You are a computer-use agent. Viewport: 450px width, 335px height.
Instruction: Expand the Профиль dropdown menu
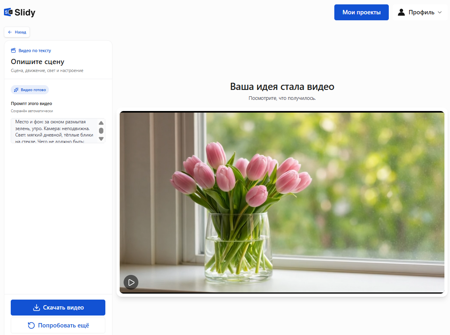420,12
